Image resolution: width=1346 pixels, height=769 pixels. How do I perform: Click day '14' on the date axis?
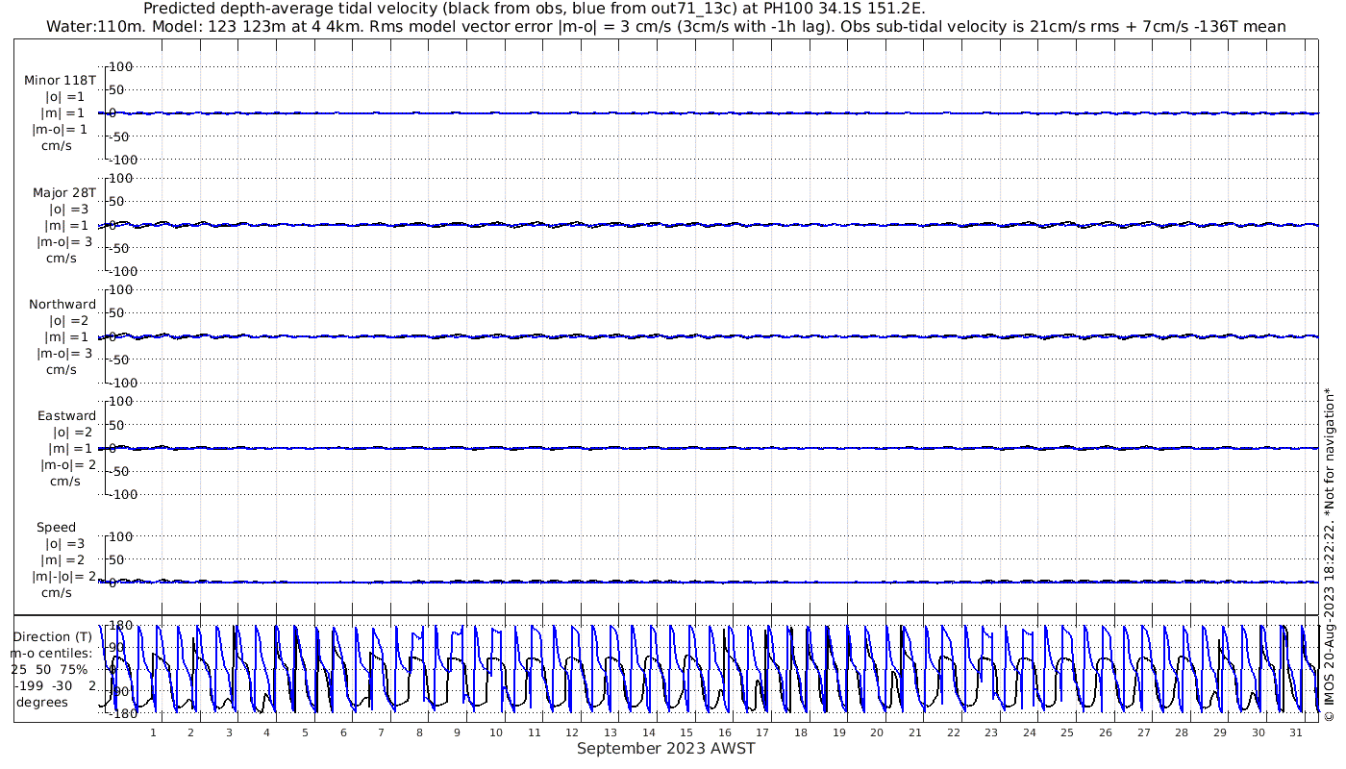pos(648,732)
